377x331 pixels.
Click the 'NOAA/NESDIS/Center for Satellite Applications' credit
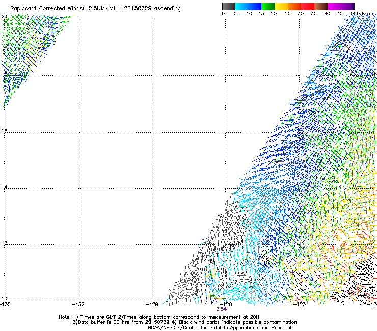[x=220, y=328]
